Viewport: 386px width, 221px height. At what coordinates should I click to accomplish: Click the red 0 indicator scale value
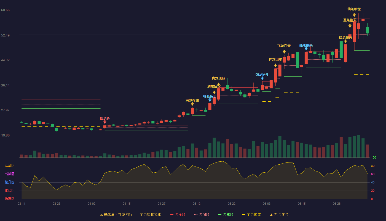[372, 199]
